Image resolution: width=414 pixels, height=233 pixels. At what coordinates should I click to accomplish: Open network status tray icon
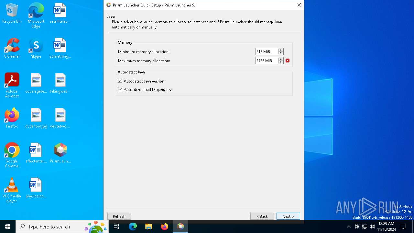click(x=365, y=227)
